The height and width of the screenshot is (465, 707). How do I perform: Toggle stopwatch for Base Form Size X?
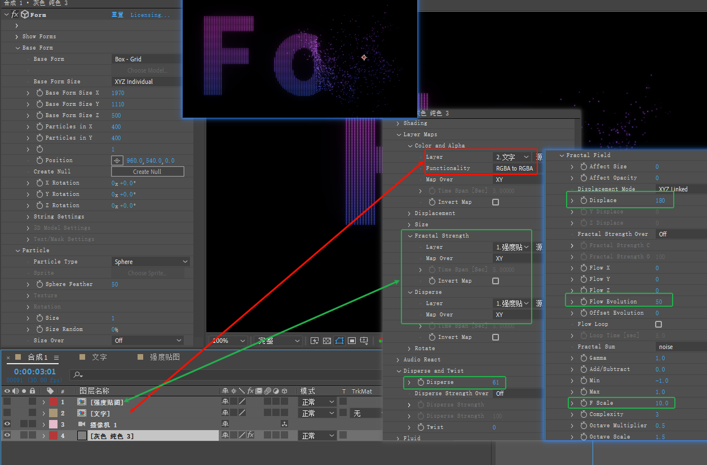click(x=39, y=93)
